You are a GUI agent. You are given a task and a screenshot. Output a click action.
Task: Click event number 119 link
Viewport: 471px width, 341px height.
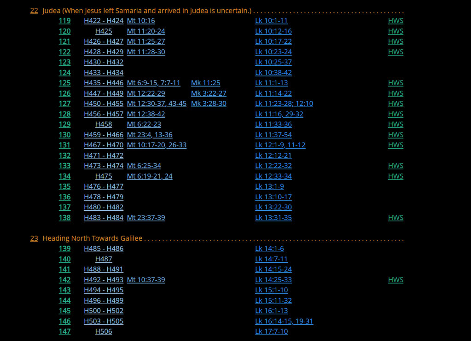click(64, 21)
